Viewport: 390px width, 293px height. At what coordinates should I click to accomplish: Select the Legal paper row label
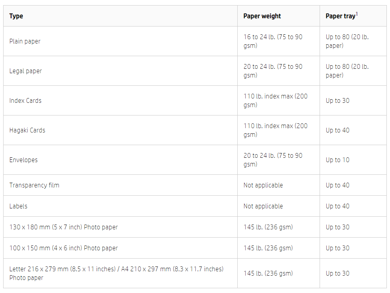point(26,71)
